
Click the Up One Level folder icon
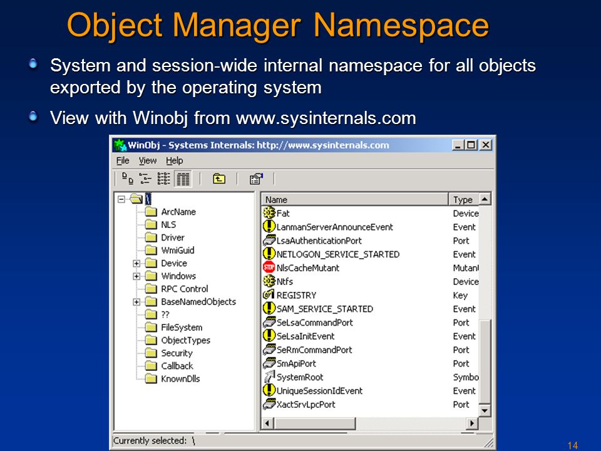[219, 179]
